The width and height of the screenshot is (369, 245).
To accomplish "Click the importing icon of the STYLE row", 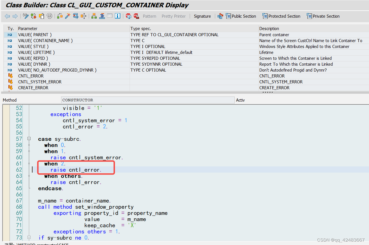I will [x=10, y=47].
